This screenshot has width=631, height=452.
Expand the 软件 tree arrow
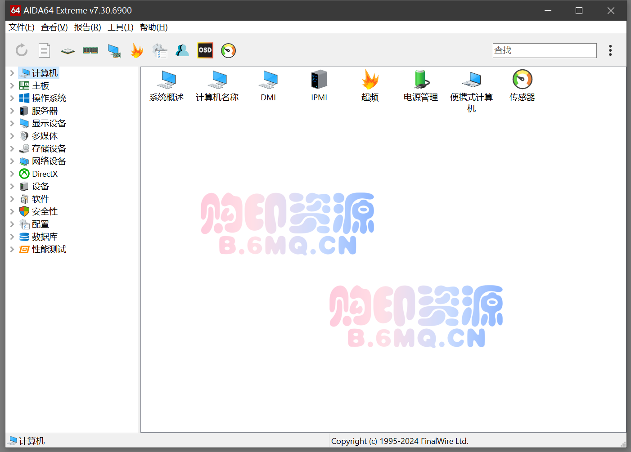[12, 199]
